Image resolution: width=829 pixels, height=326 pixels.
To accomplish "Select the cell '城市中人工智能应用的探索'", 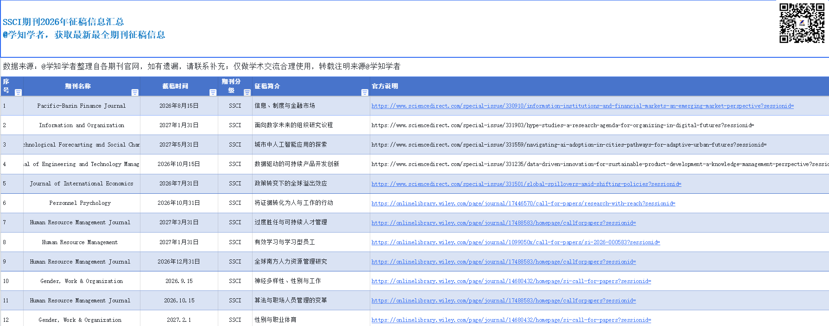I will pos(311,145).
